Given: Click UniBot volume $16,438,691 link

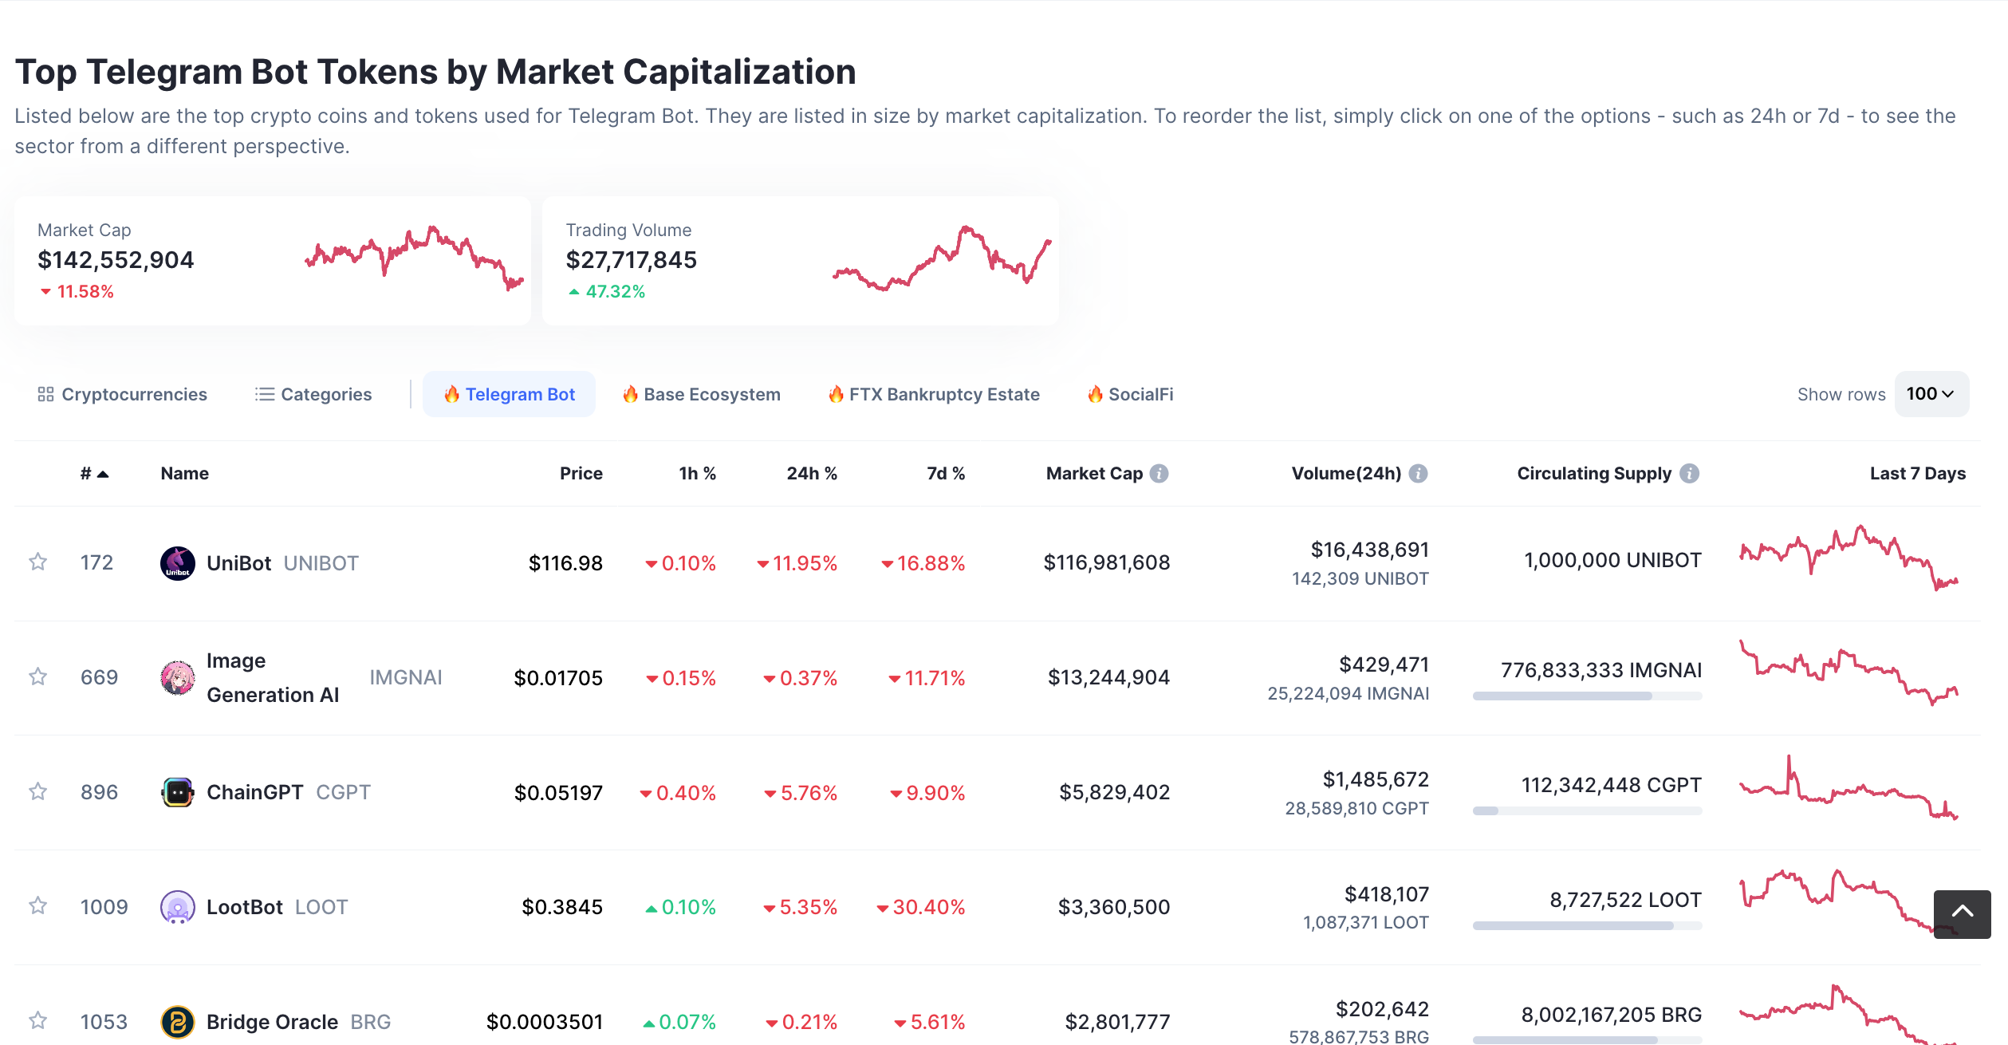Looking at the screenshot, I should coord(1369,550).
